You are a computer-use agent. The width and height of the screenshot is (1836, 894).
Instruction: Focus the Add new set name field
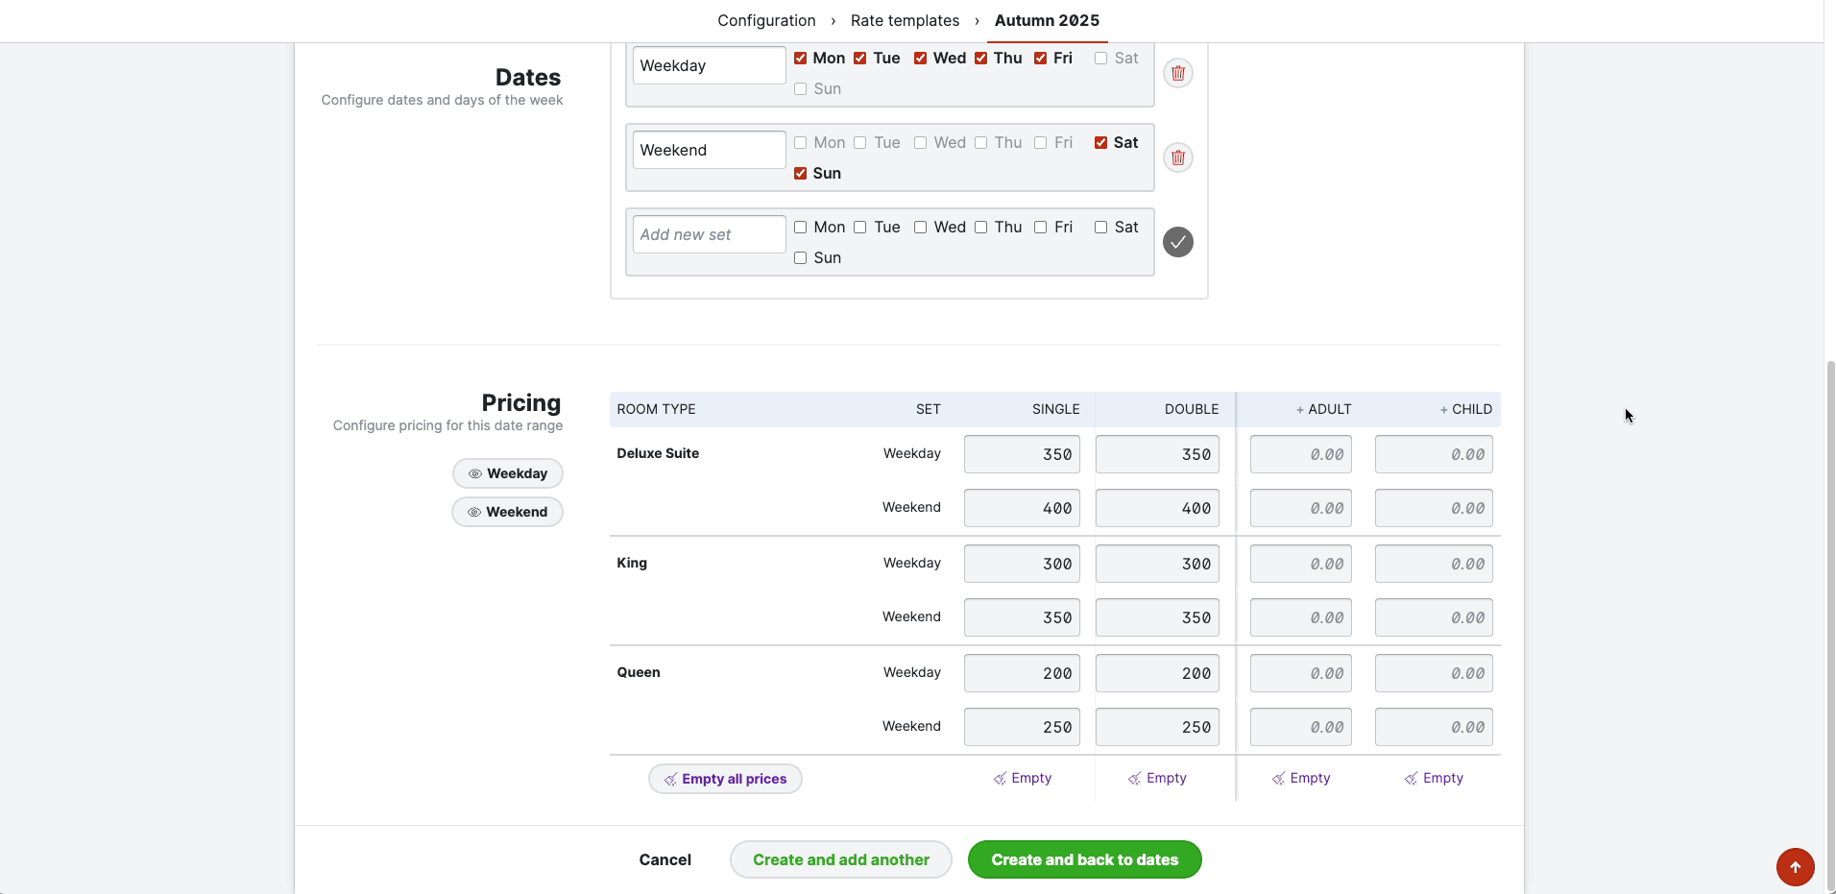click(x=710, y=234)
